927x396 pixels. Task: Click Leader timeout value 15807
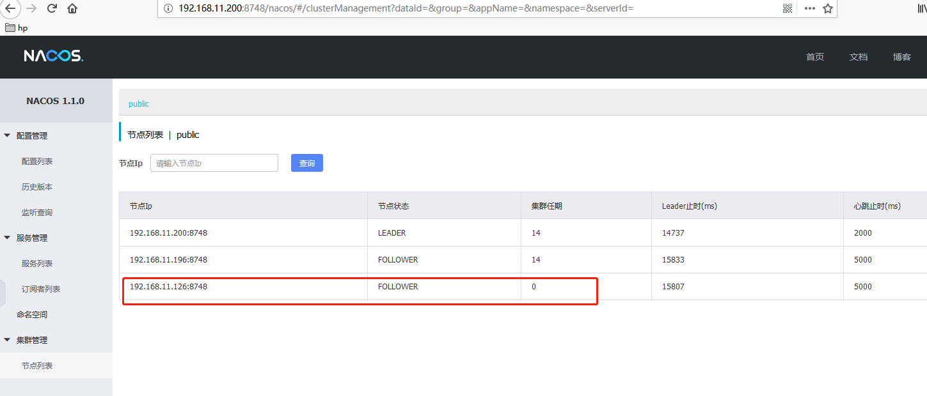point(673,287)
